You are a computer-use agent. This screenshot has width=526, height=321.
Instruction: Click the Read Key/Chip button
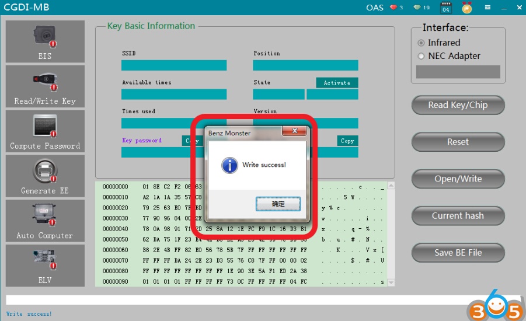458,105
